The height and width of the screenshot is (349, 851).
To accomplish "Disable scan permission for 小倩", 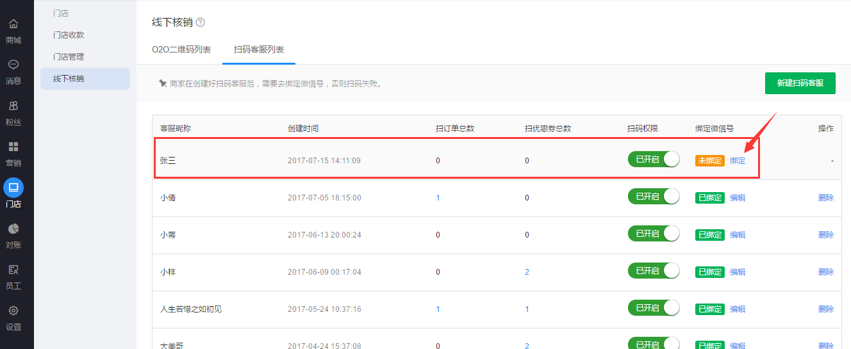I will [x=654, y=197].
